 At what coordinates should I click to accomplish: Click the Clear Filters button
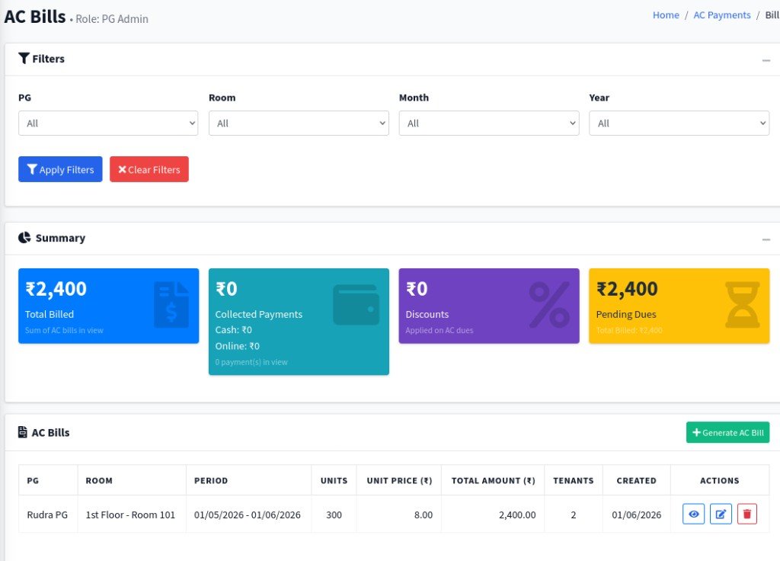click(149, 169)
